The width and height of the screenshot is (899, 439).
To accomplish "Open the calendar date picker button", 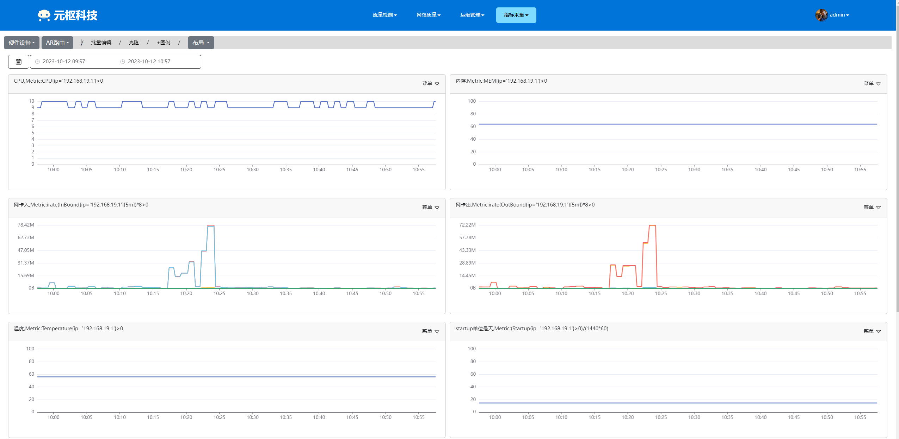I will (x=19, y=62).
